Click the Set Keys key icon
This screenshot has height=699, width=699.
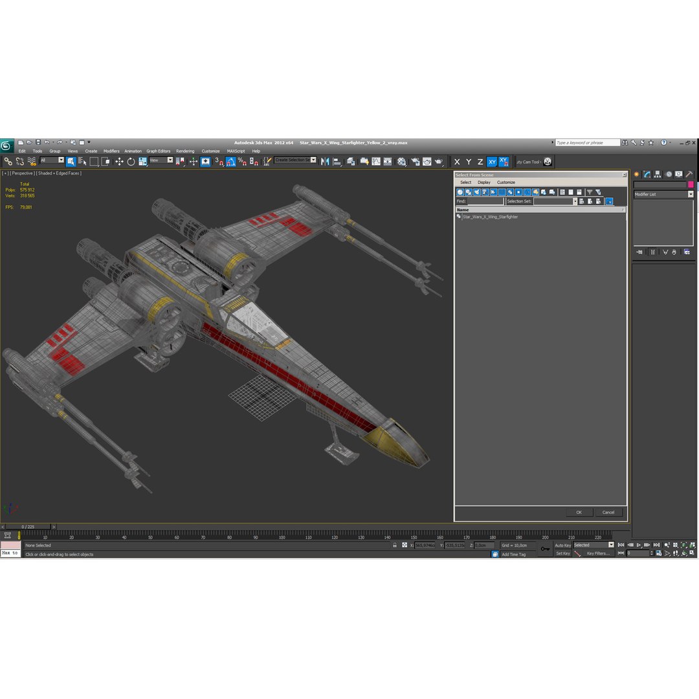click(545, 549)
